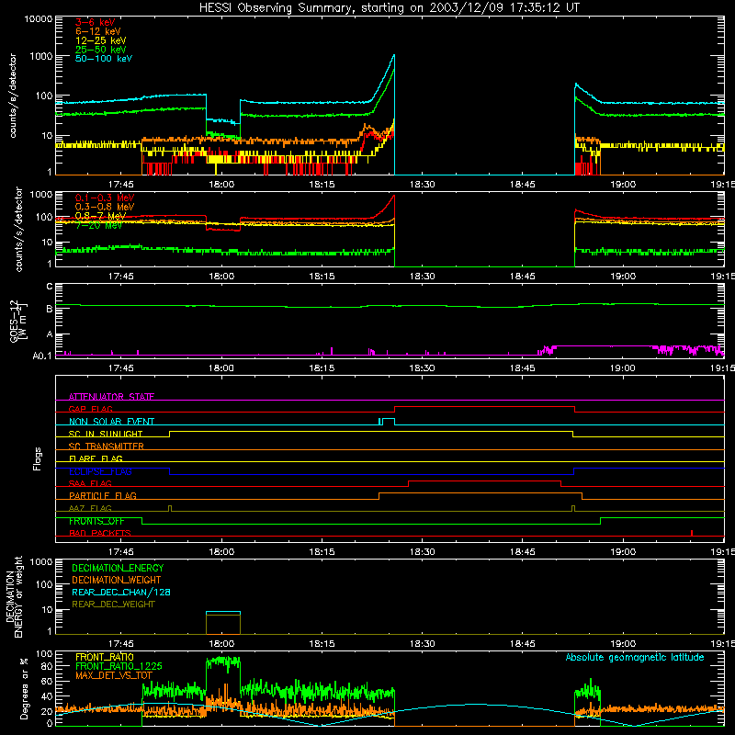Click the 'B' class tick label
Viewport: 735px width, 735px height.
(50, 309)
